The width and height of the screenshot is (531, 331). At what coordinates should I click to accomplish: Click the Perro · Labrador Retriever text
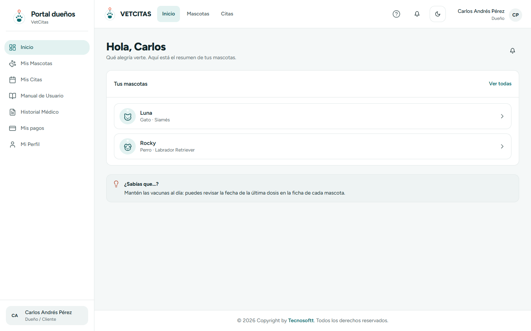point(167,150)
